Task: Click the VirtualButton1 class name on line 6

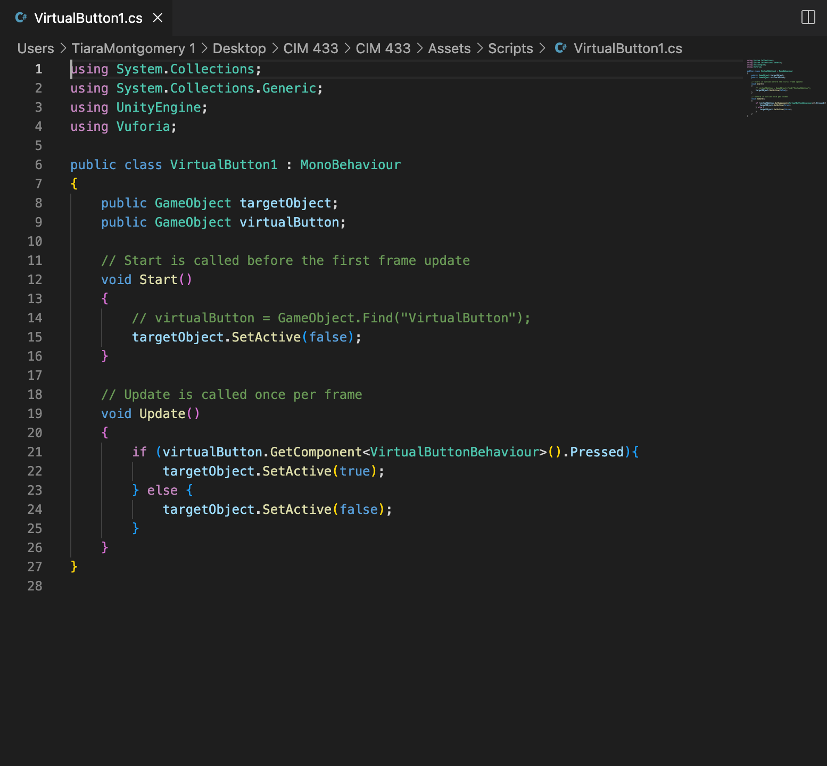Action: pos(224,165)
